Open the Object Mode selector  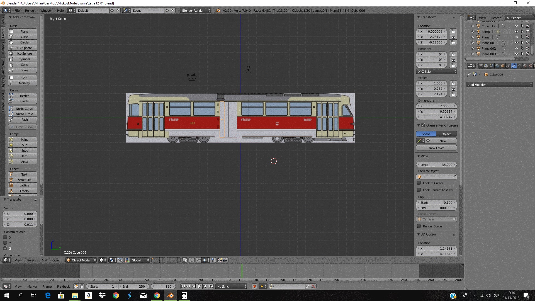coord(81,260)
